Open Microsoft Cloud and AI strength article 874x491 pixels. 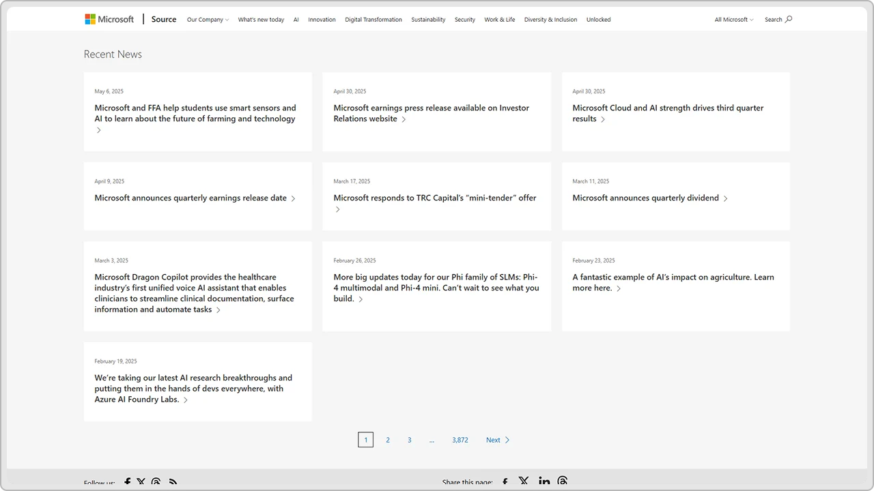click(x=668, y=113)
